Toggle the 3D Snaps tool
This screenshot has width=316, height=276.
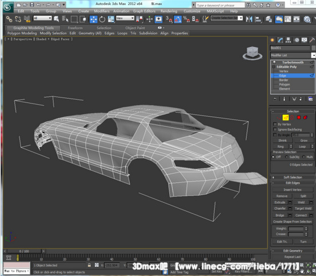pyautogui.click(x=169, y=19)
